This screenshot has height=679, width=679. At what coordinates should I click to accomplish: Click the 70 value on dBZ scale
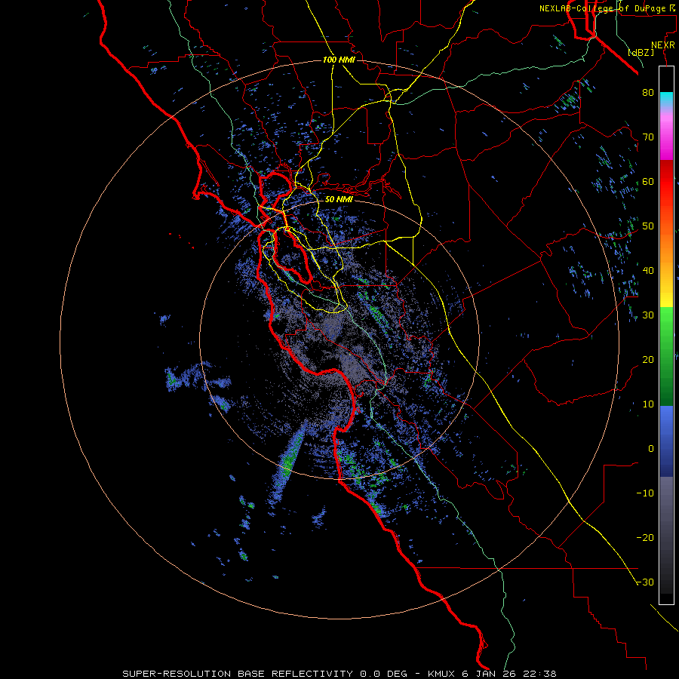tap(648, 137)
